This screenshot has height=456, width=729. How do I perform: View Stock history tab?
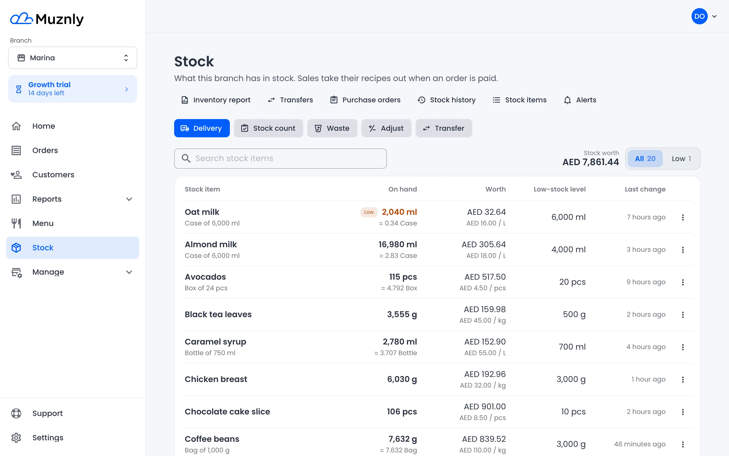[447, 100]
